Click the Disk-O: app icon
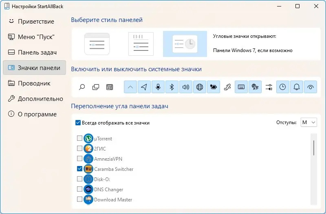 (88, 179)
